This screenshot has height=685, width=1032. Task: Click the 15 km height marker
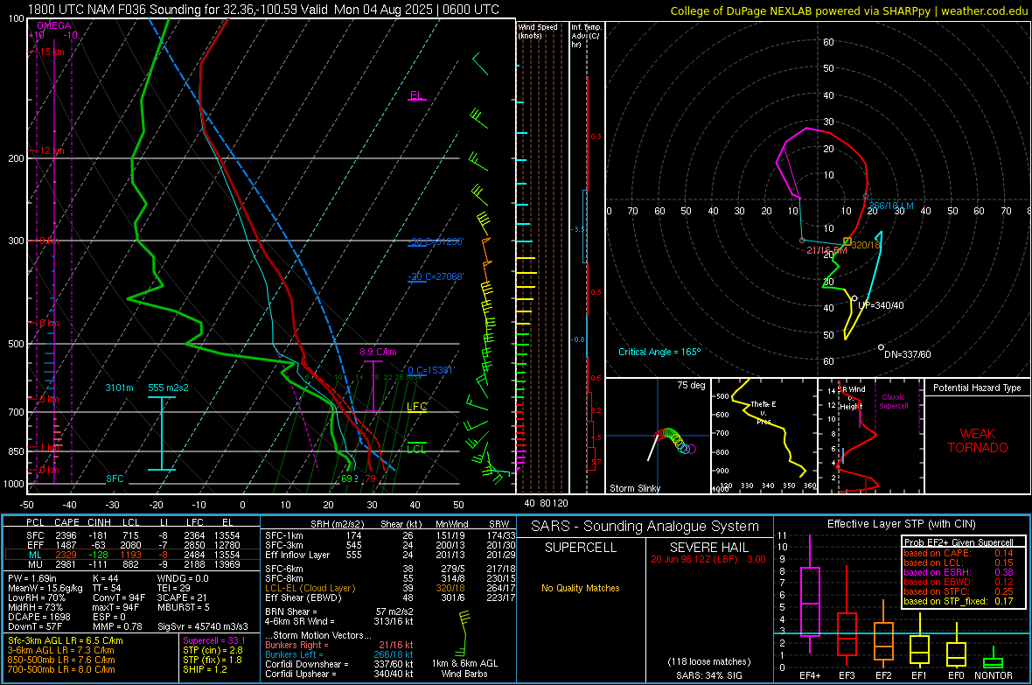coord(52,52)
